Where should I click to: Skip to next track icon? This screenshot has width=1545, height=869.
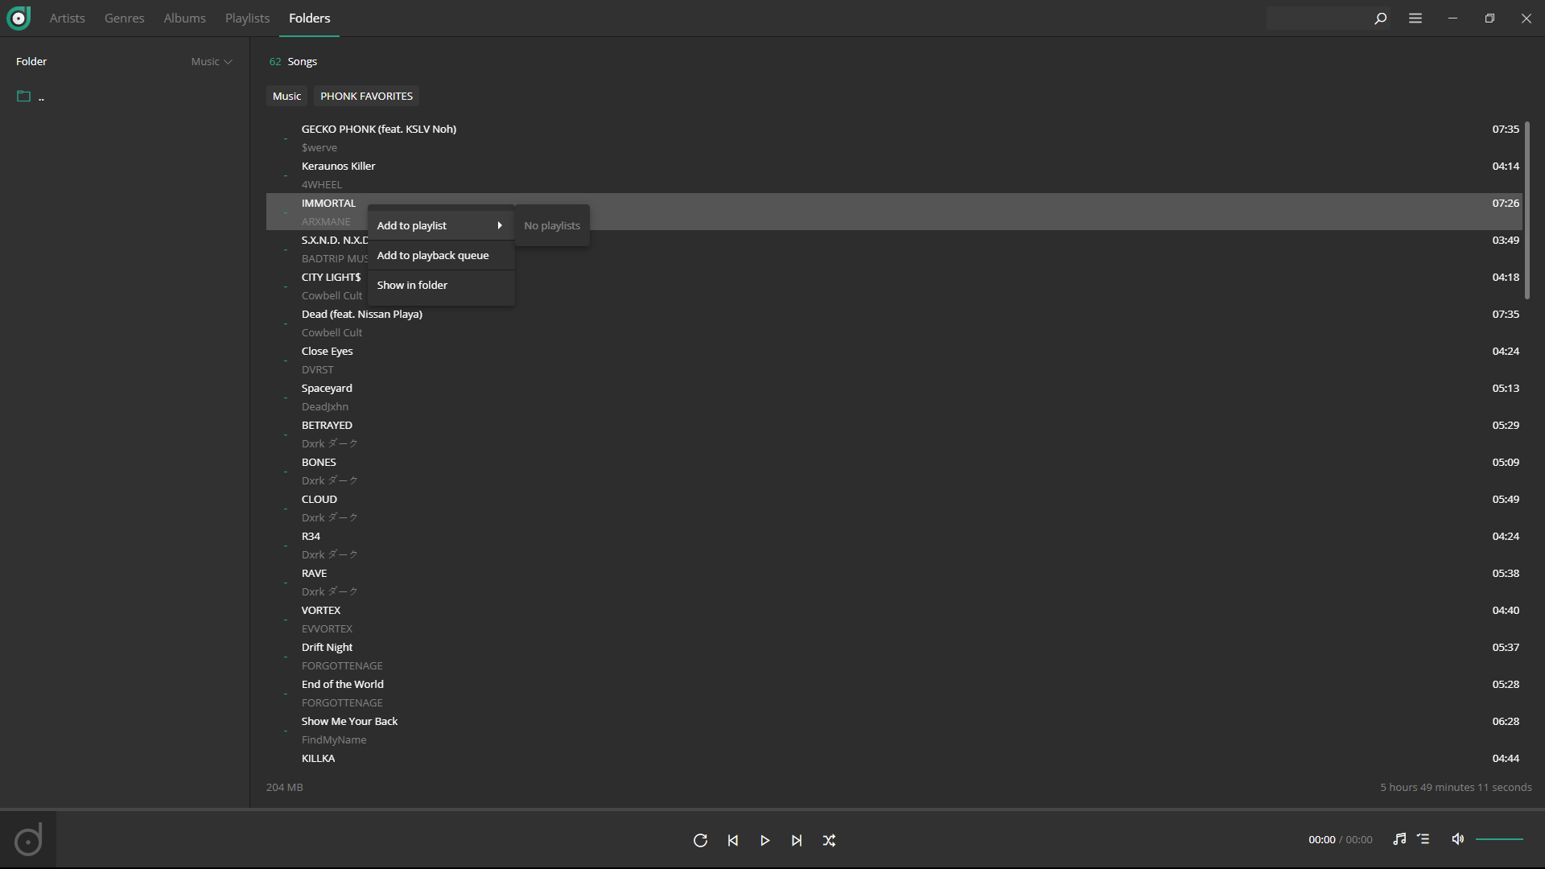tap(797, 840)
